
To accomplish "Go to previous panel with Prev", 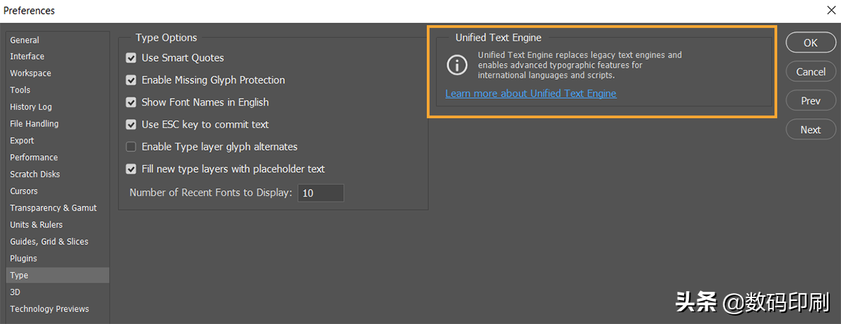I will 810,101.
